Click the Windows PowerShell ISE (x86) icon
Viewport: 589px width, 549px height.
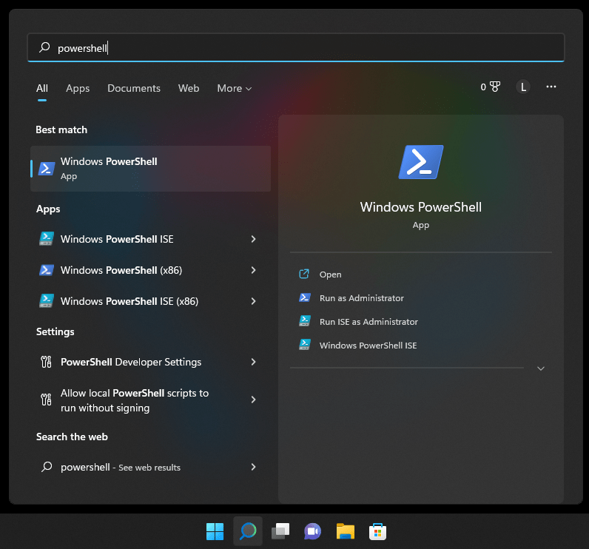47,301
